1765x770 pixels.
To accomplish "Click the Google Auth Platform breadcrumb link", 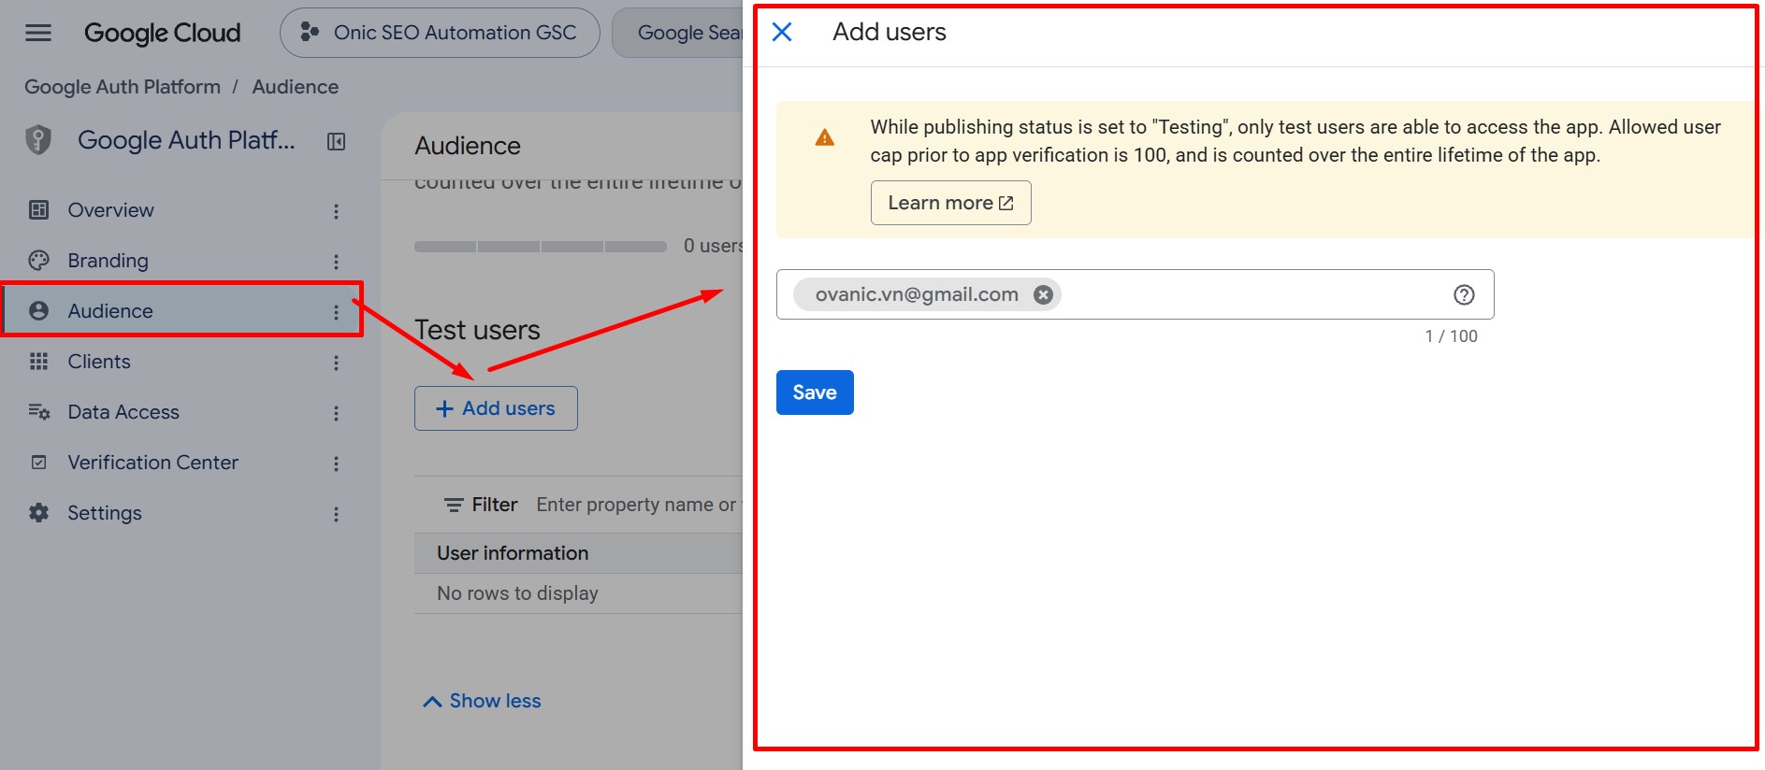I will point(123,87).
